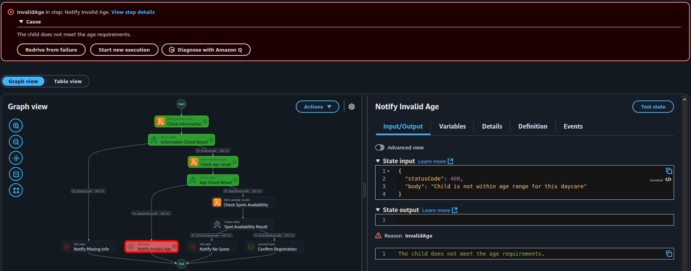The height and width of the screenshot is (271, 691).
Task: Switch to Table view
Action: click(68, 81)
